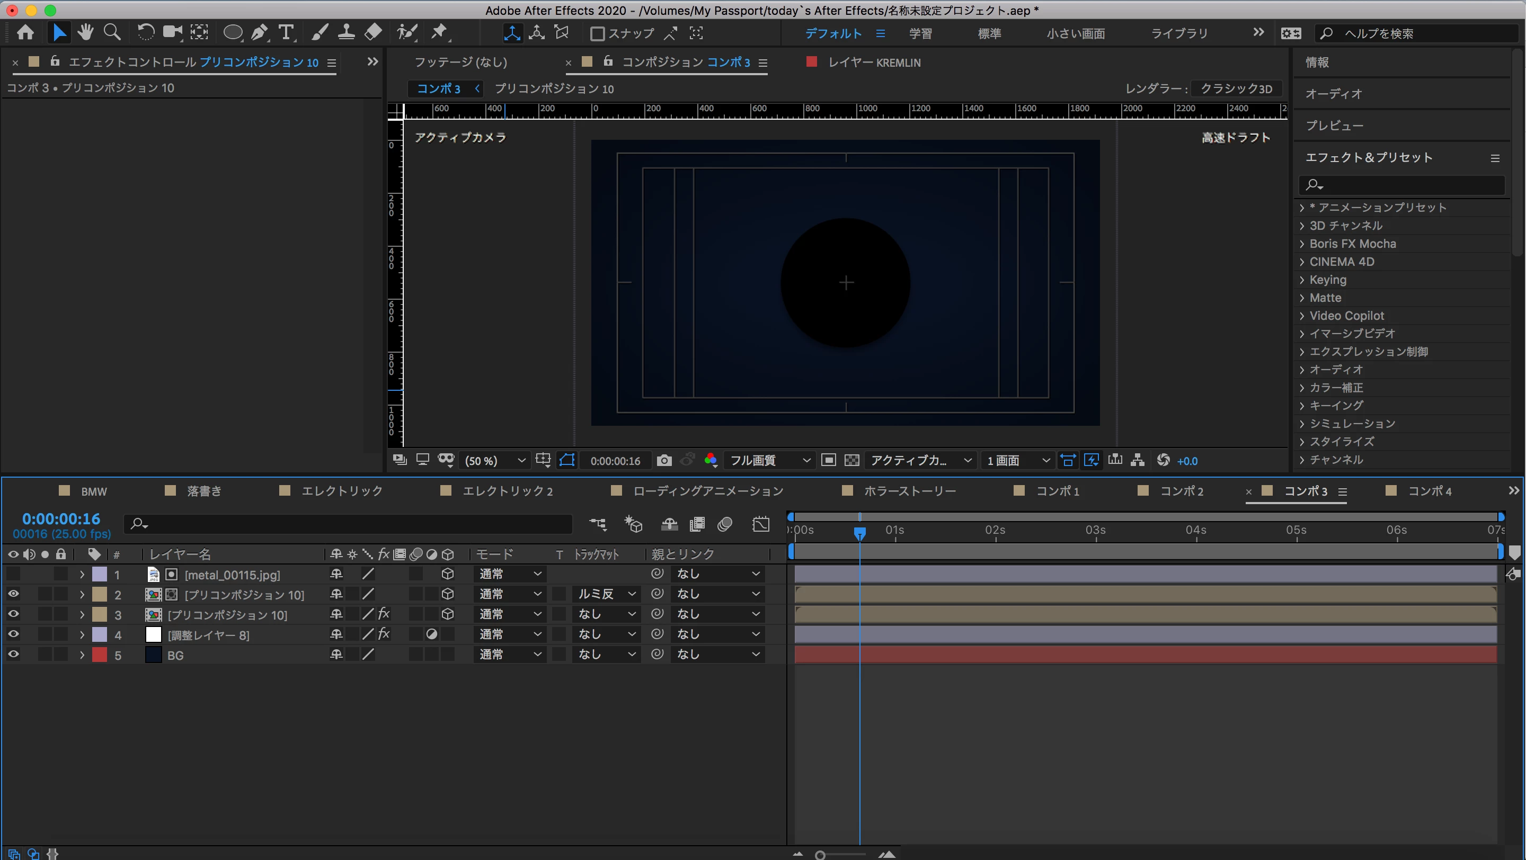The height and width of the screenshot is (860, 1526).
Task: Click the BG layer red label swatch
Action: (100, 655)
